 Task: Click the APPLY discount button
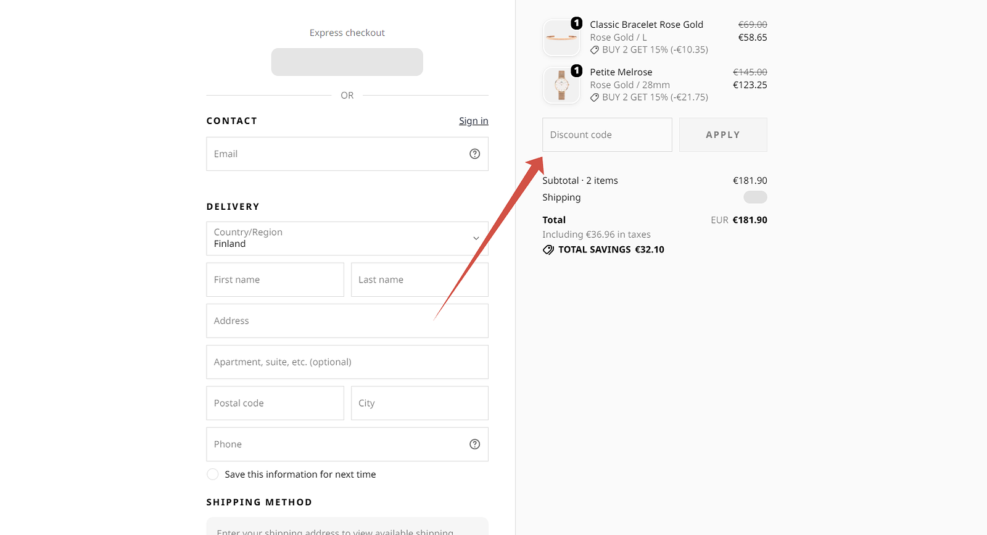(x=723, y=135)
